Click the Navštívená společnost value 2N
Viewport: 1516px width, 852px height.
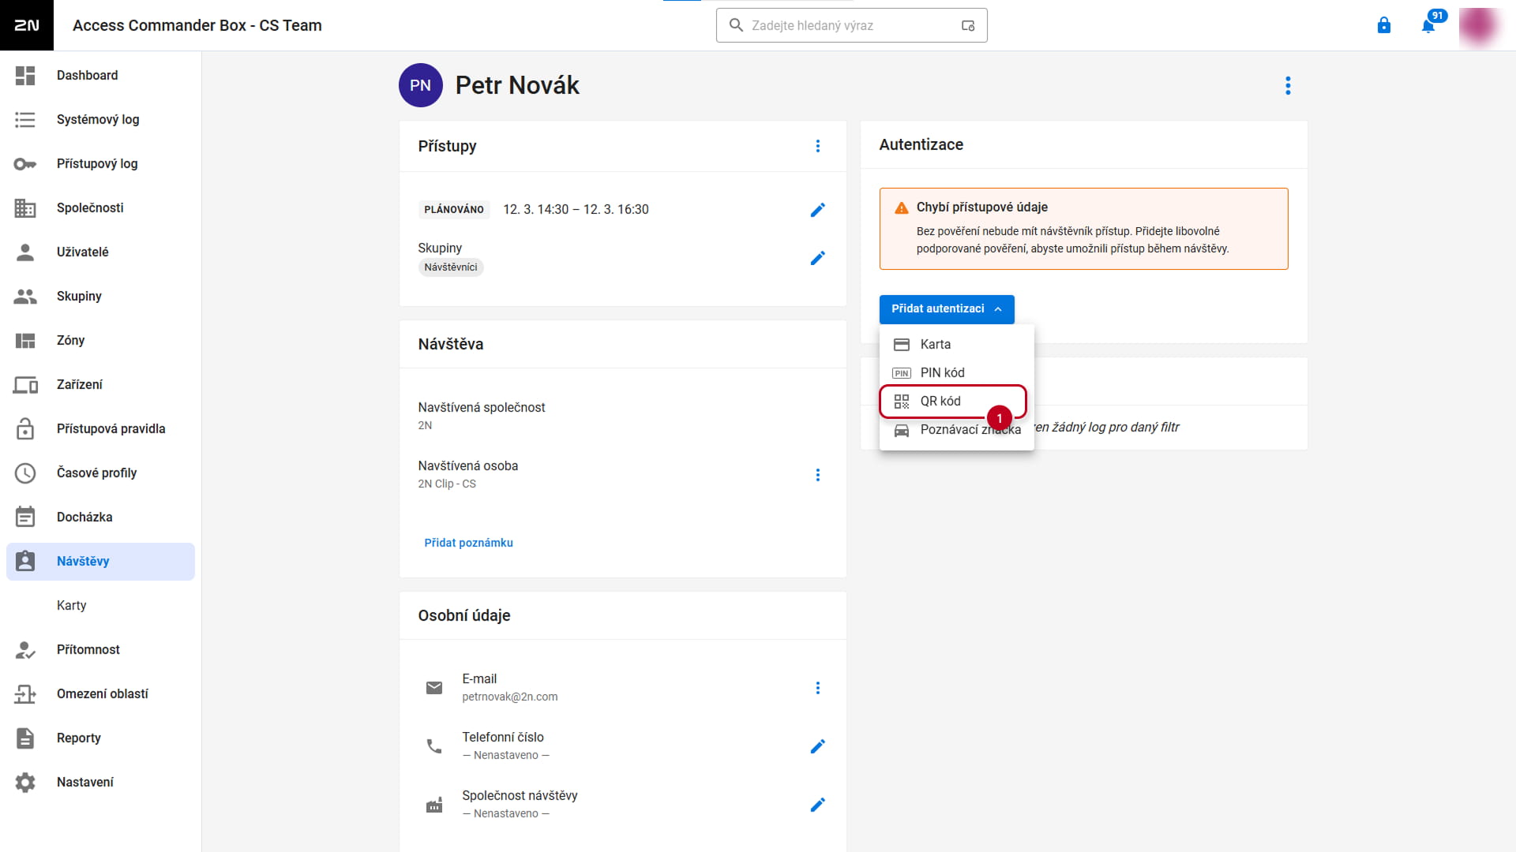click(425, 425)
